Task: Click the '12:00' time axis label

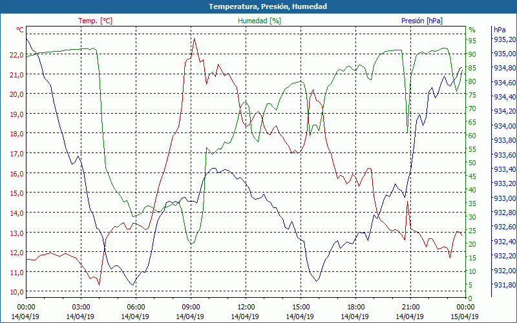Action: [246, 307]
